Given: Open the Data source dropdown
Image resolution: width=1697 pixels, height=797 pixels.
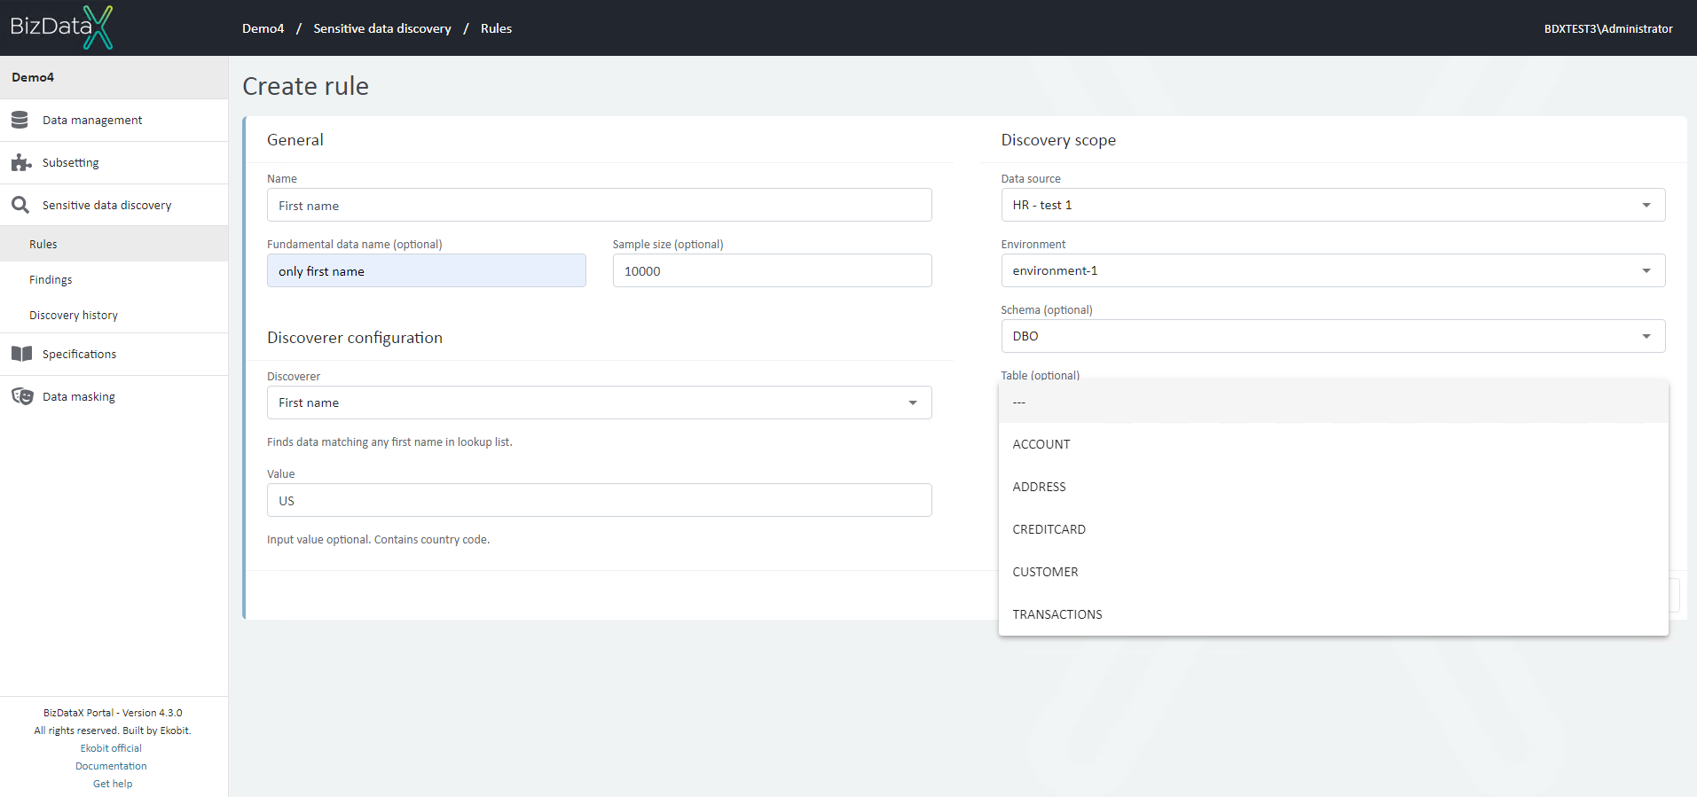Looking at the screenshot, I should [x=1332, y=205].
